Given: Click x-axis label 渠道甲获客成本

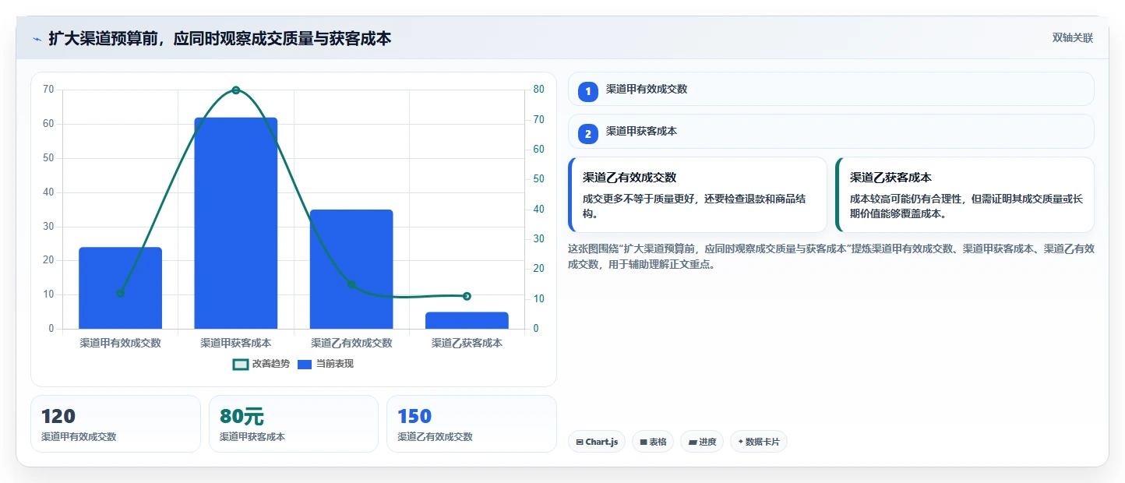Looking at the screenshot, I should tap(236, 343).
